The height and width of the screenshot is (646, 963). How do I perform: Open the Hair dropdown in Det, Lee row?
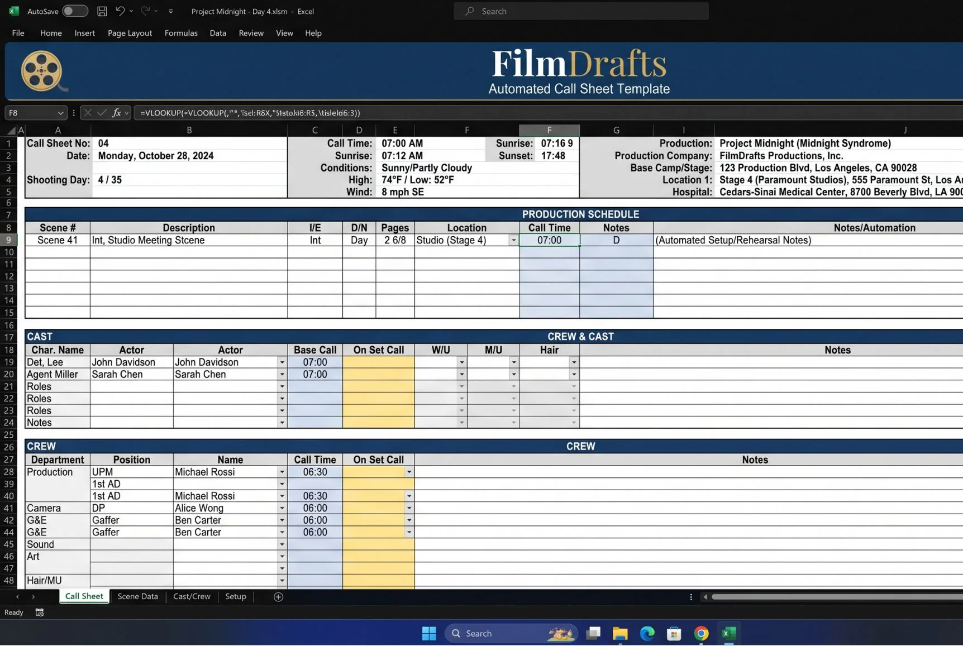pos(574,362)
